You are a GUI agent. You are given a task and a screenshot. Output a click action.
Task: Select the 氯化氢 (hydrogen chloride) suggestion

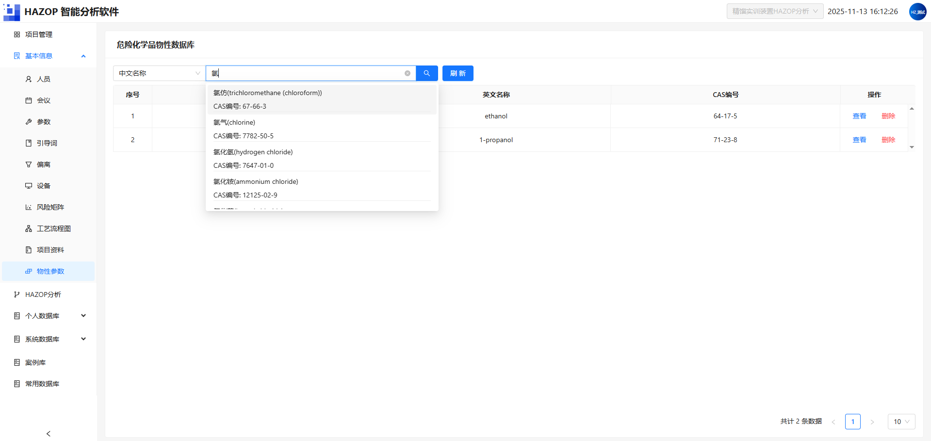[x=322, y=159]
